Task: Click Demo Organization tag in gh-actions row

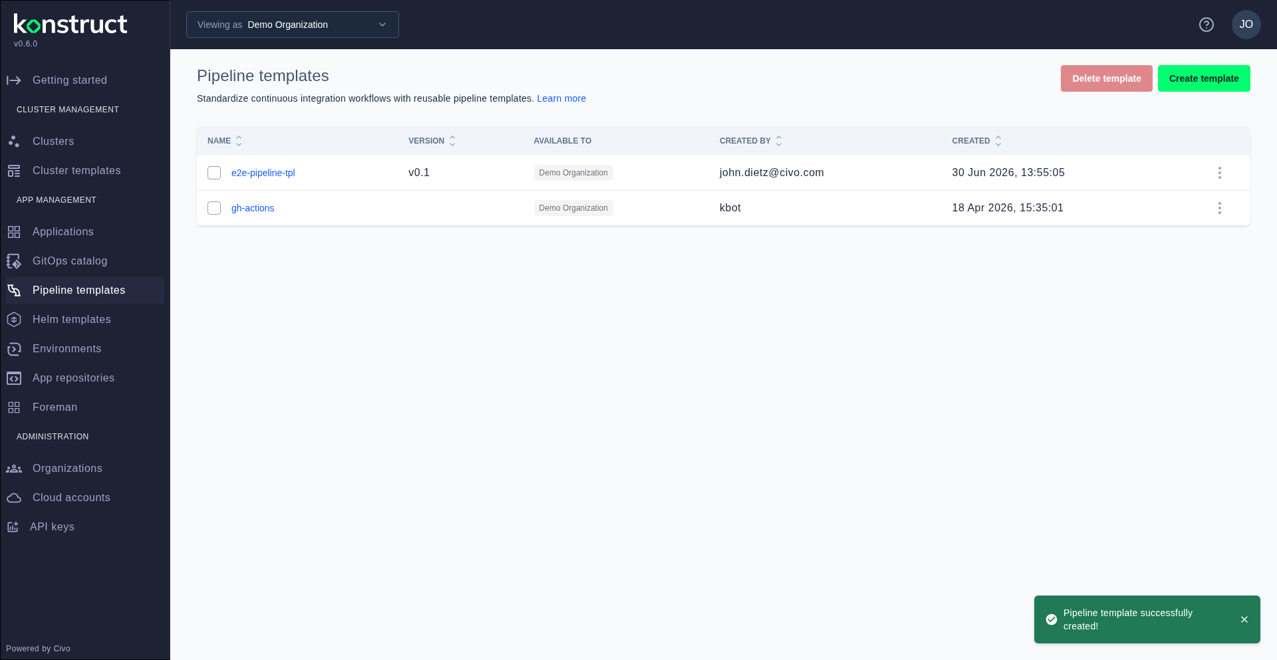Action: [x=573, y=208]
